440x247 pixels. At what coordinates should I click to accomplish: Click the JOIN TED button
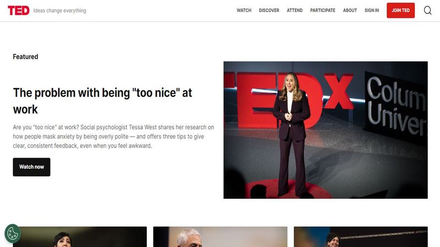pos(400,10)
